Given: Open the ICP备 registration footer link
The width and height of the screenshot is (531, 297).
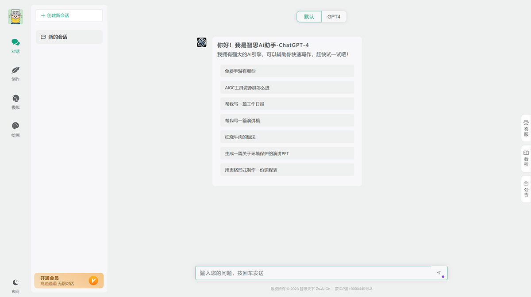Looking at the screenshot, I should tap(354, 289).
